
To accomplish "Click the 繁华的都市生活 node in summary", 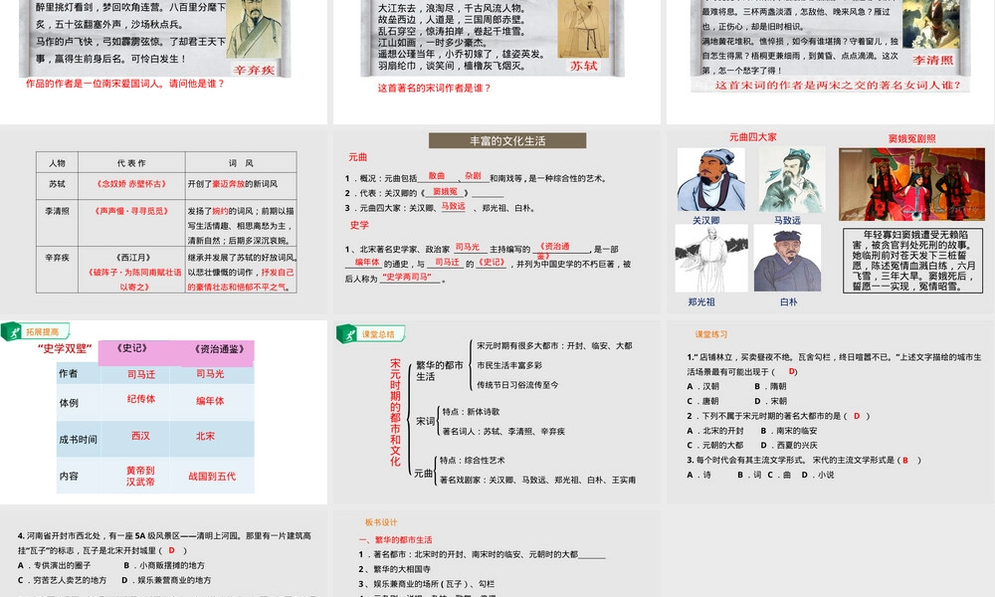I will [x=440, y=370].
